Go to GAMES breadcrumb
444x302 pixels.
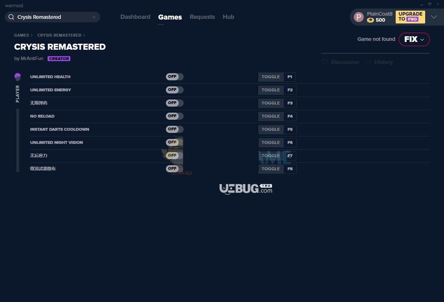point(22,35)
